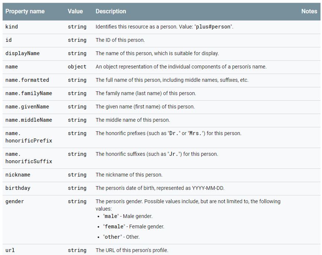The width and height of the screenshot is (322, 255).
Task: Click the object value in name row
Action: [x=77, y=67]
